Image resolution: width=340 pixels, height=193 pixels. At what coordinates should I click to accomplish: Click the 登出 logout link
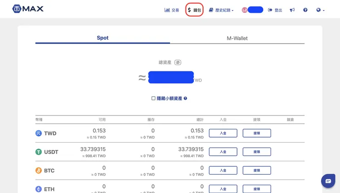[x=275, y=10]
